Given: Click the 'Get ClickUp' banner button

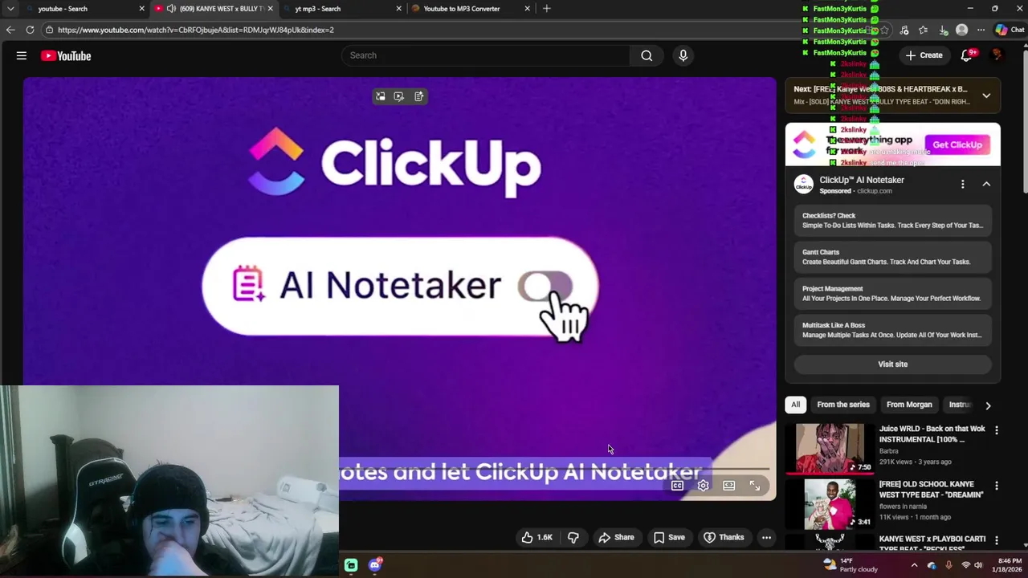Looking at the screenshot, I should coord(957,144).
